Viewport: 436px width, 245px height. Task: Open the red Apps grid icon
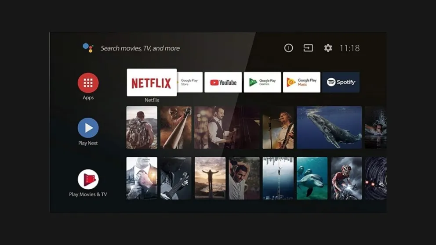[88, 83]
